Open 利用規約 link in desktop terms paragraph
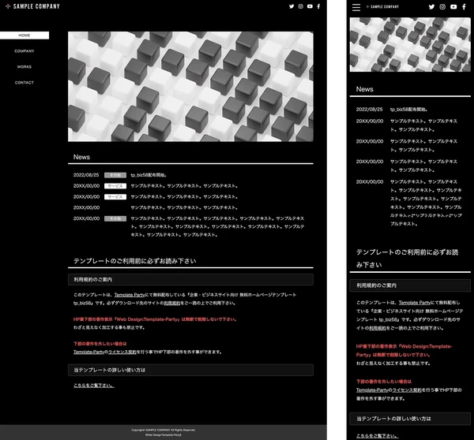This screenshot has width=474, height=440. [172, 303]
